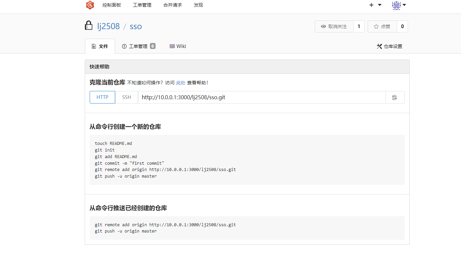The image size is (461, 254).
Task: Switch to the Wiki tab
Action: coord(178,46)
